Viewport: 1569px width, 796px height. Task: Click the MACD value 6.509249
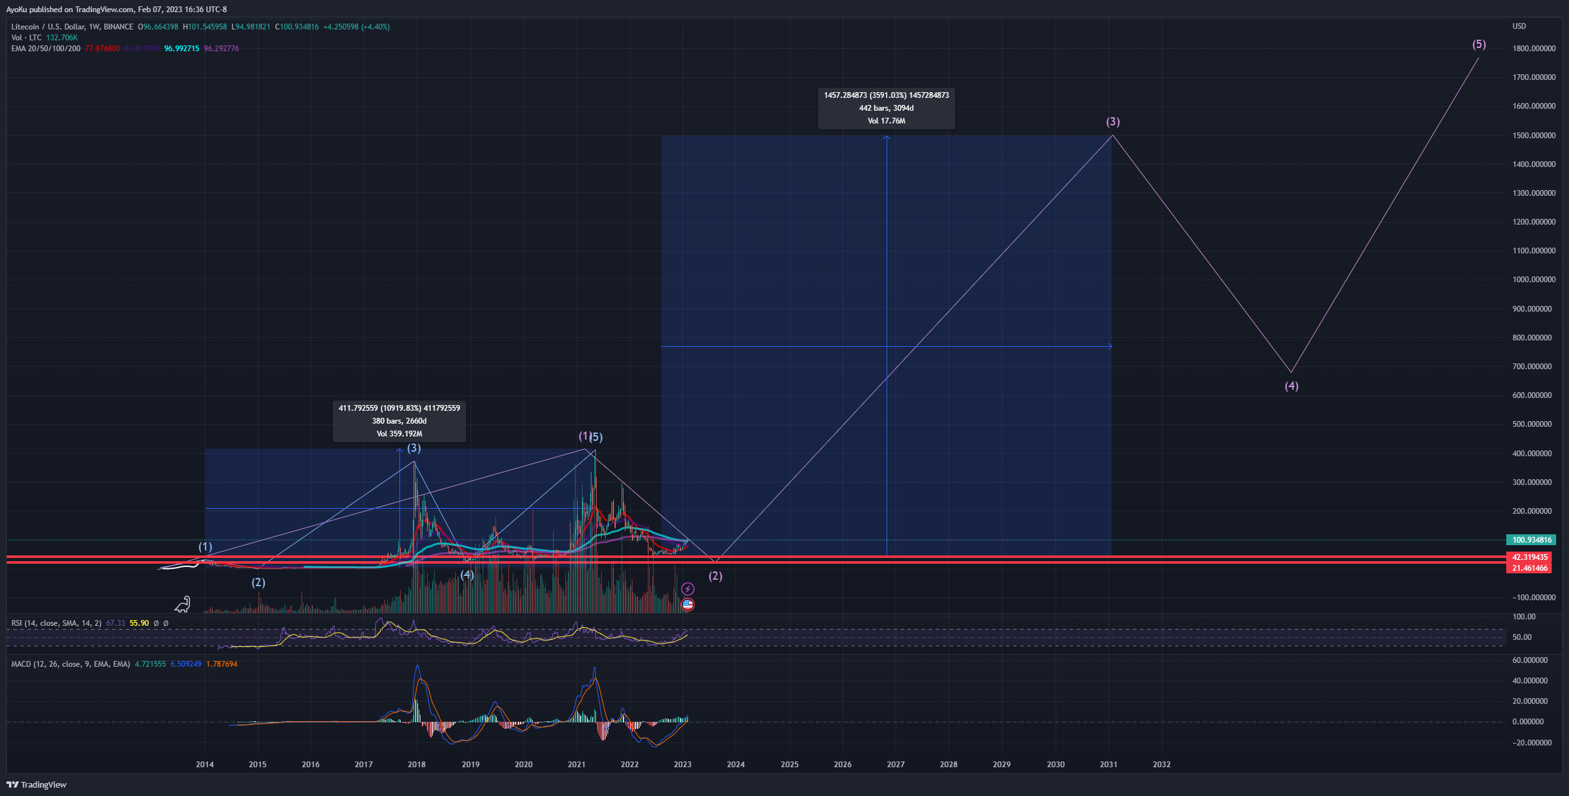click(x=186, y=664)
